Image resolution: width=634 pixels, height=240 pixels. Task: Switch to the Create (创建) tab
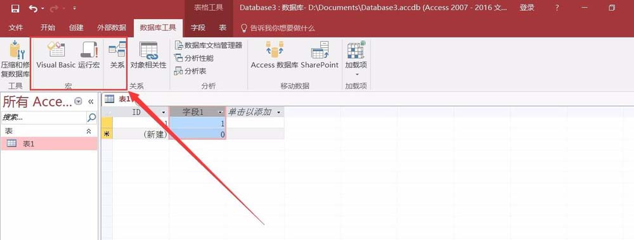pos(76,28)
